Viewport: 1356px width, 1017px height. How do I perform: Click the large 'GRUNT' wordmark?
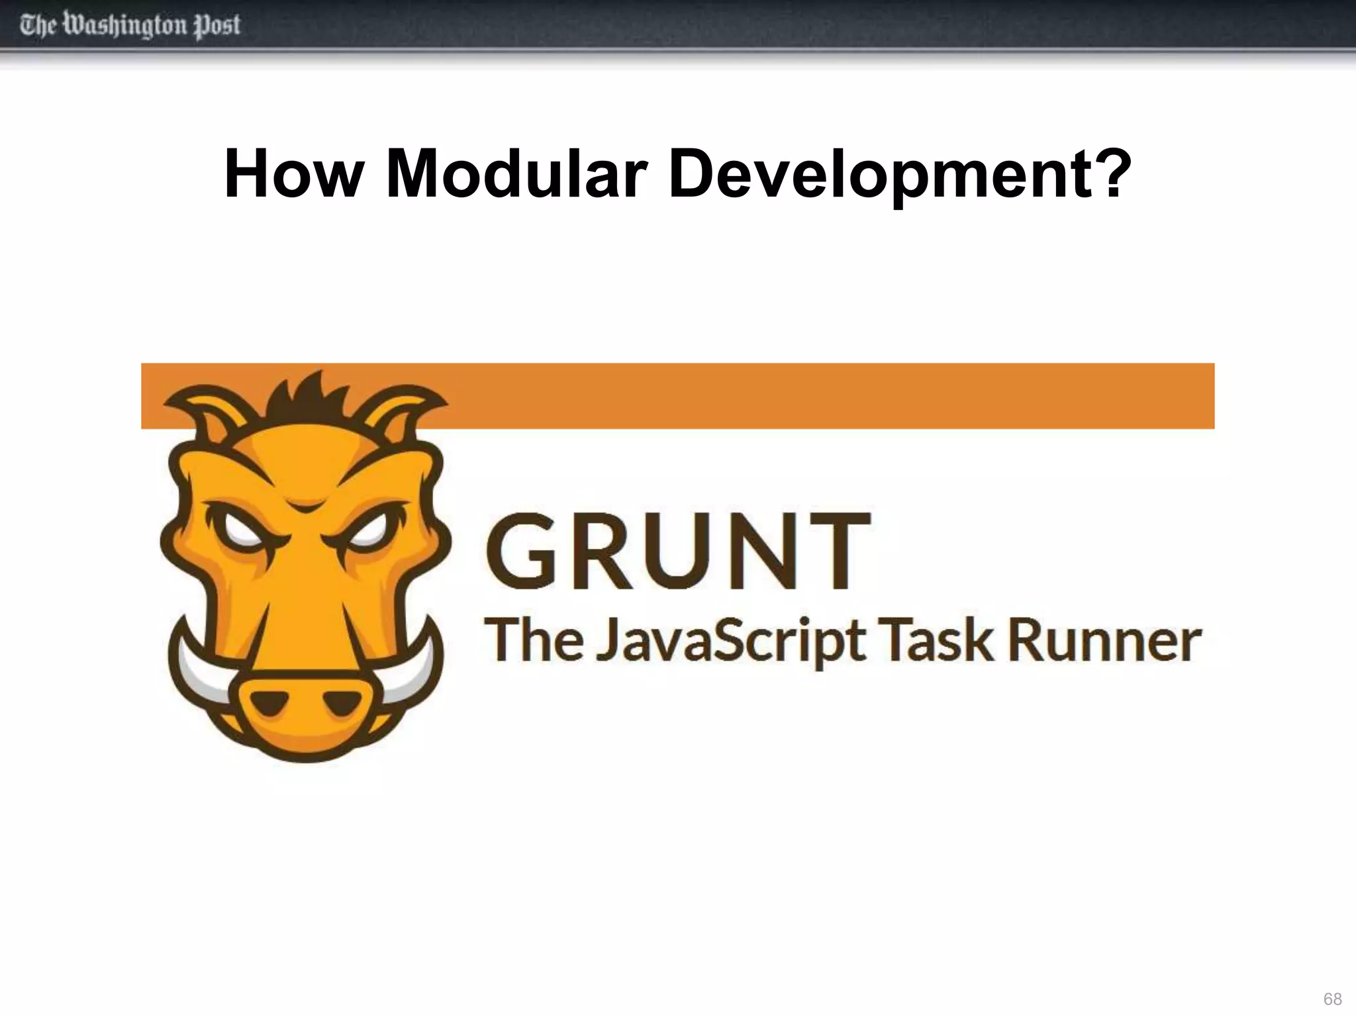678,551
